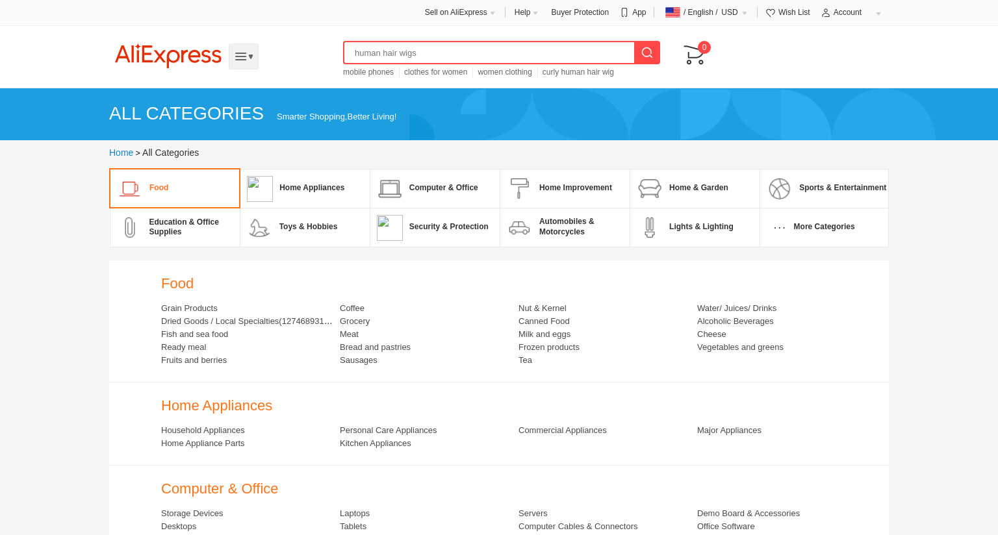
Task: Click the Toys & Hobbies rocking horse icon
Action: point(259,228)
